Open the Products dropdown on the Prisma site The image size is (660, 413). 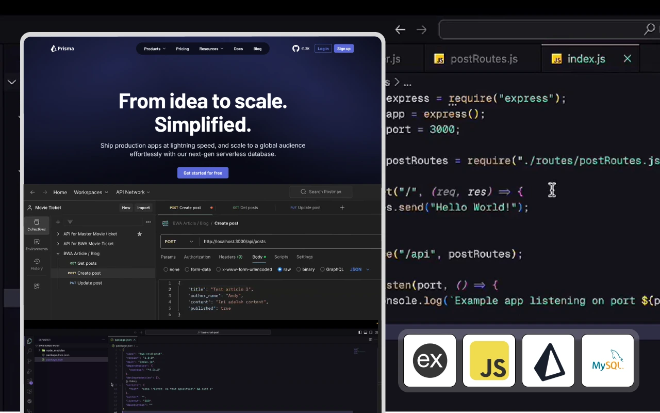click(155, 49)
